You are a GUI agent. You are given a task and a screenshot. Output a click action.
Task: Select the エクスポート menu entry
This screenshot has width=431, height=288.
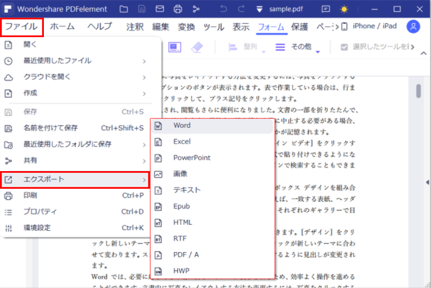coord(75,180)
